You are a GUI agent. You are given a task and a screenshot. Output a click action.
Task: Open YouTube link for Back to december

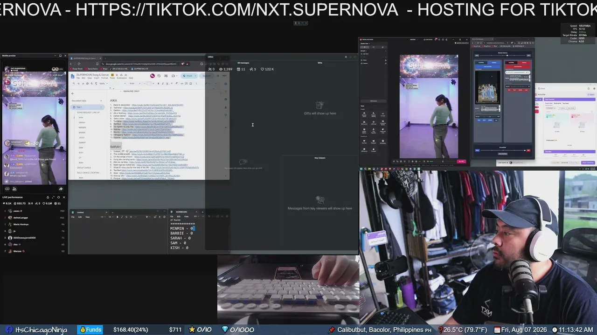157,105
